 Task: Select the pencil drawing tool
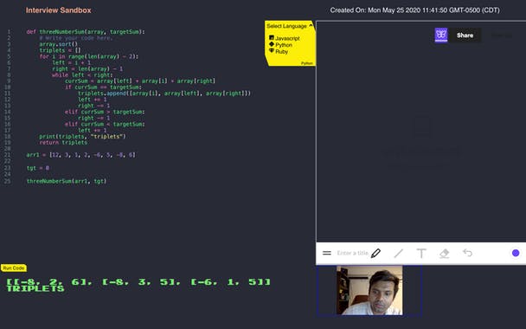pyautogui.click(x=375, y=253)
